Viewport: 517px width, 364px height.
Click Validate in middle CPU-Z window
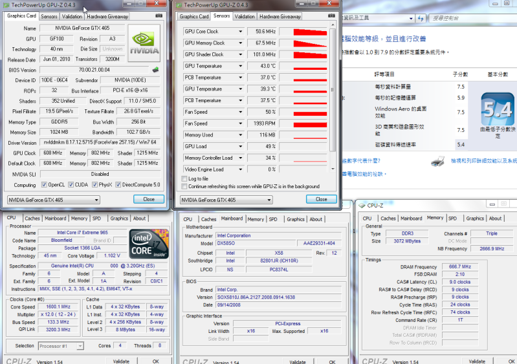(x=298, y=361)
